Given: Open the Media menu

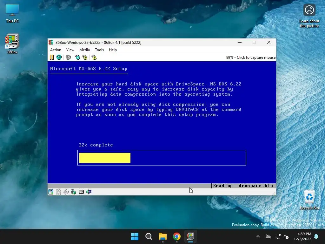Looking at the screenshot, I should [84, 50].
